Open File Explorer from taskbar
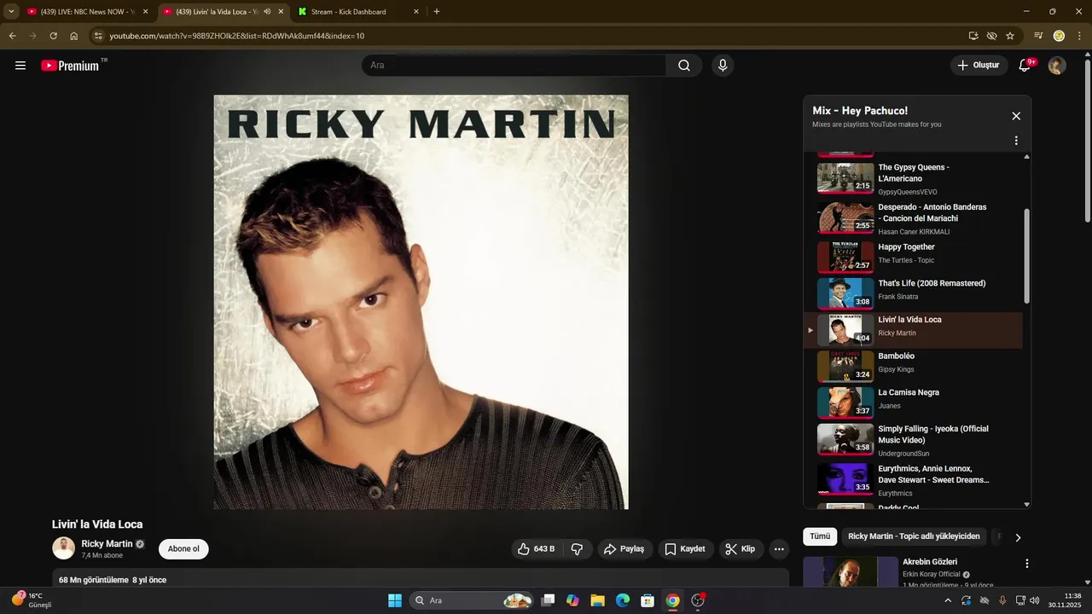 click(x=597, y=600)
